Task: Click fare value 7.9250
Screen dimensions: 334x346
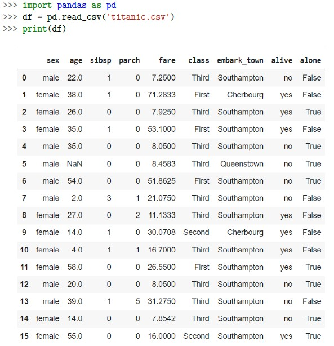Action: (163, 112)
